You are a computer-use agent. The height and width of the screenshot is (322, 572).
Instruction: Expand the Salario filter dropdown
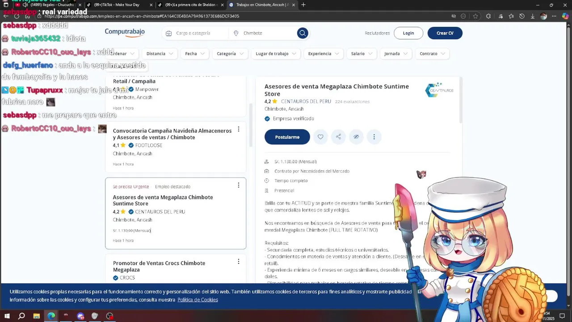[x=362, y=54]
